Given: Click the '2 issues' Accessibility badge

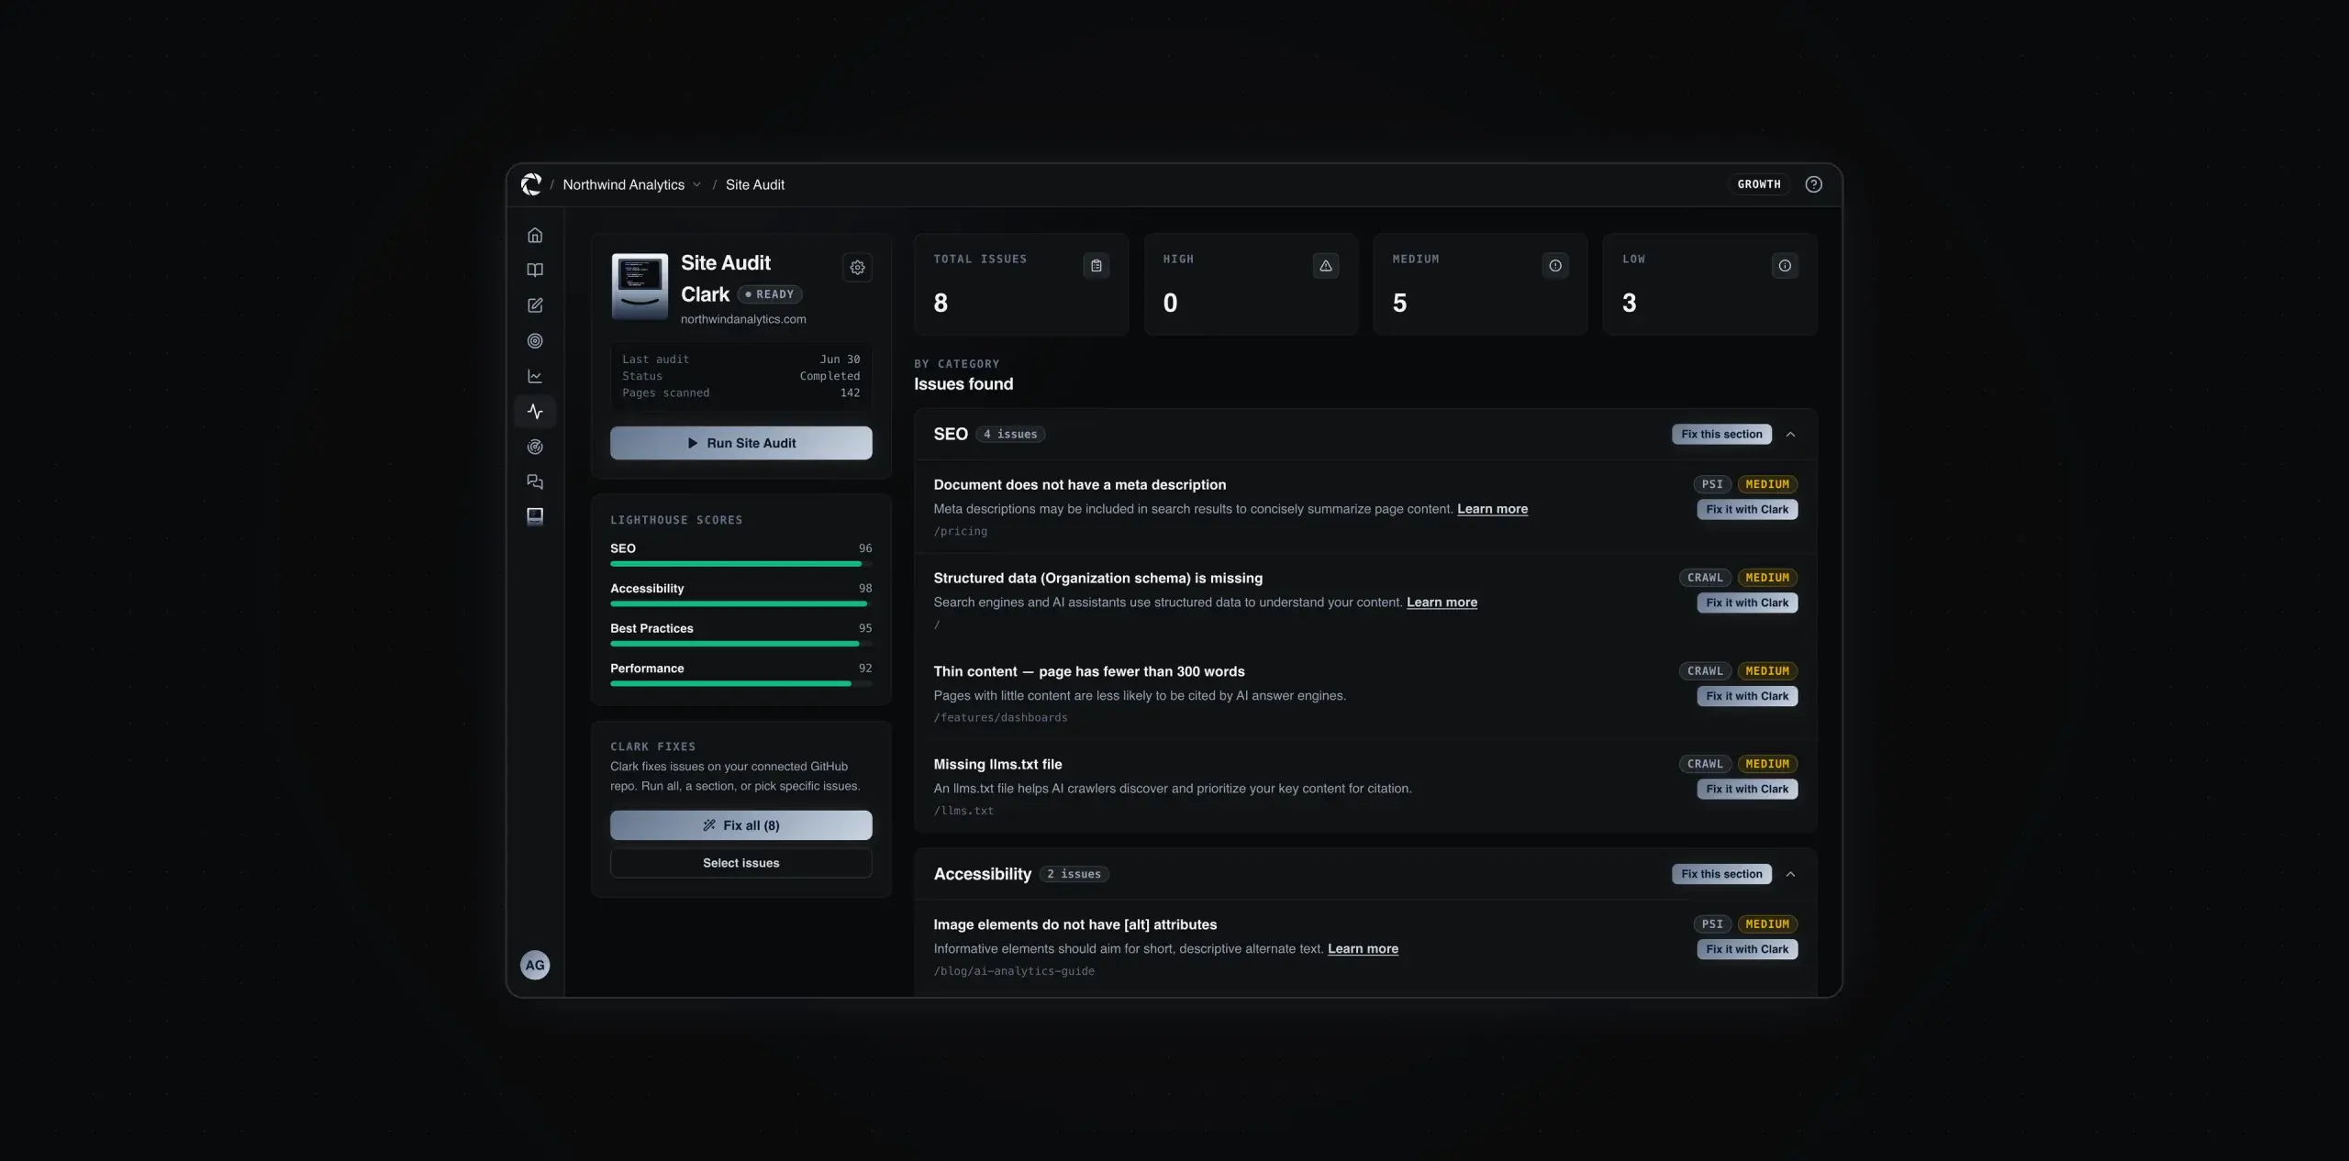Looking at the screenshot, I should click(x=1074, y=874).
